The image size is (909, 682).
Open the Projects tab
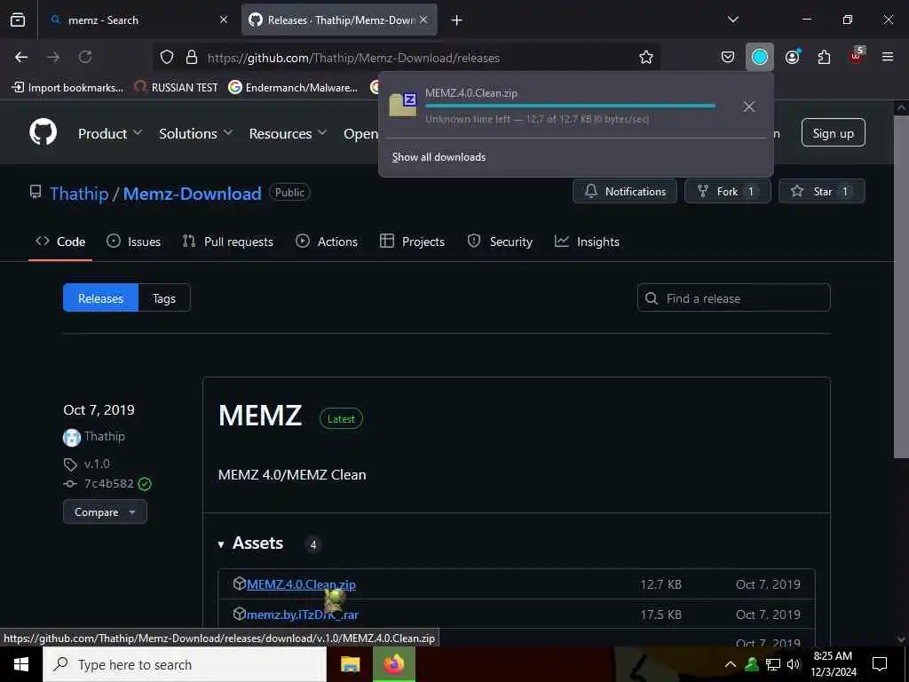[x=412, y=242]
